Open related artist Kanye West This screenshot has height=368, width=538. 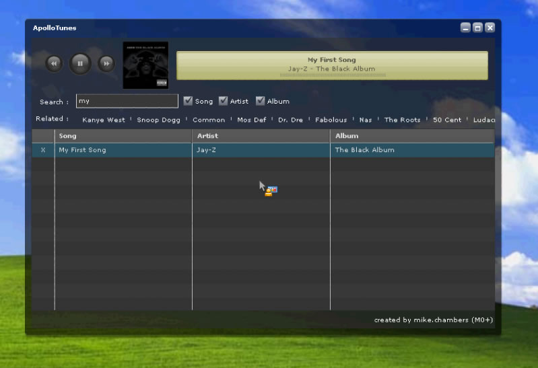104,120
